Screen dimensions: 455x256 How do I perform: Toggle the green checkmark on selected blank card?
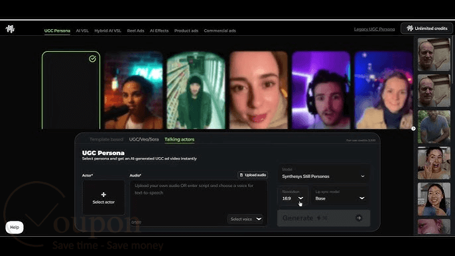coord(92,59)
